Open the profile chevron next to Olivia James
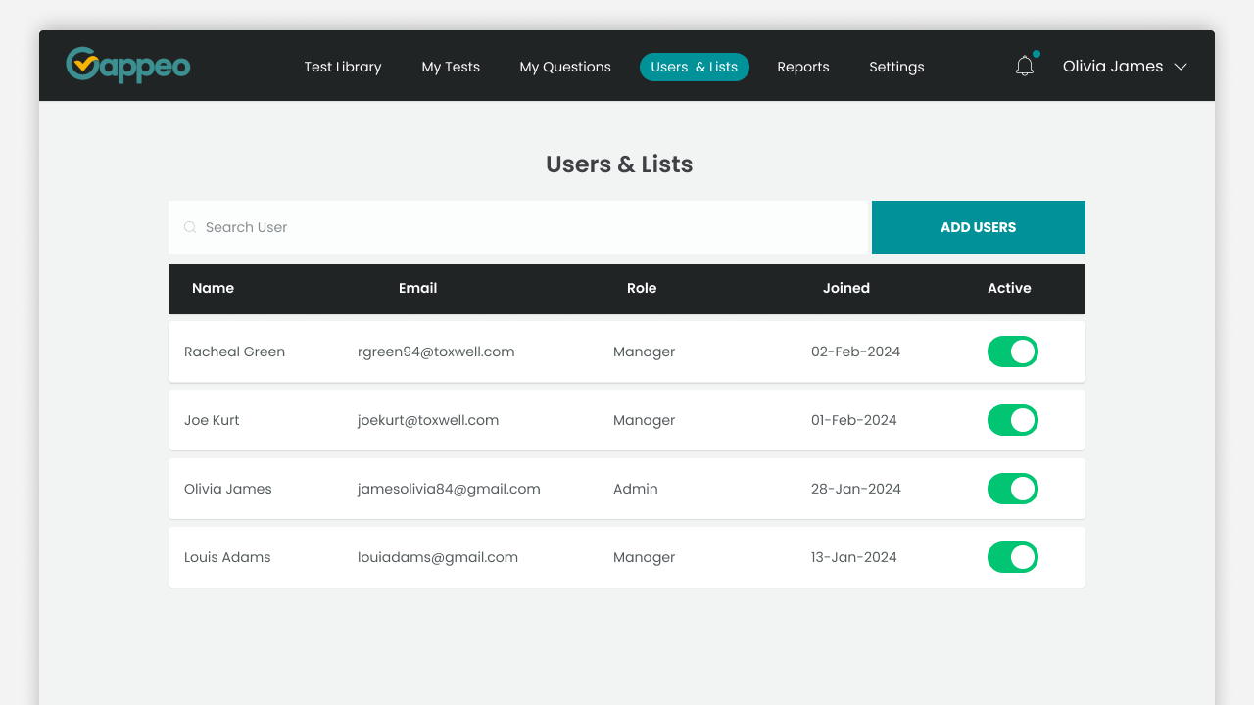 (1181, 67)
